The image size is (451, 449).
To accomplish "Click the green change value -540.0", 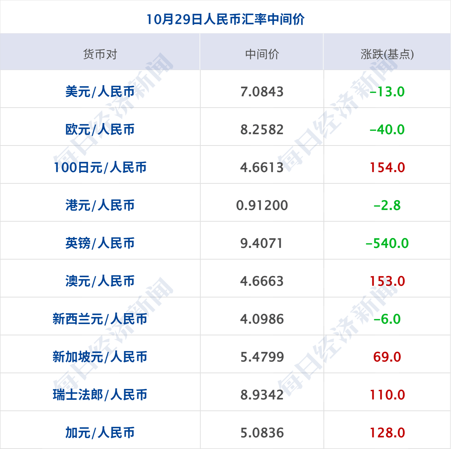I will point(387,243).
